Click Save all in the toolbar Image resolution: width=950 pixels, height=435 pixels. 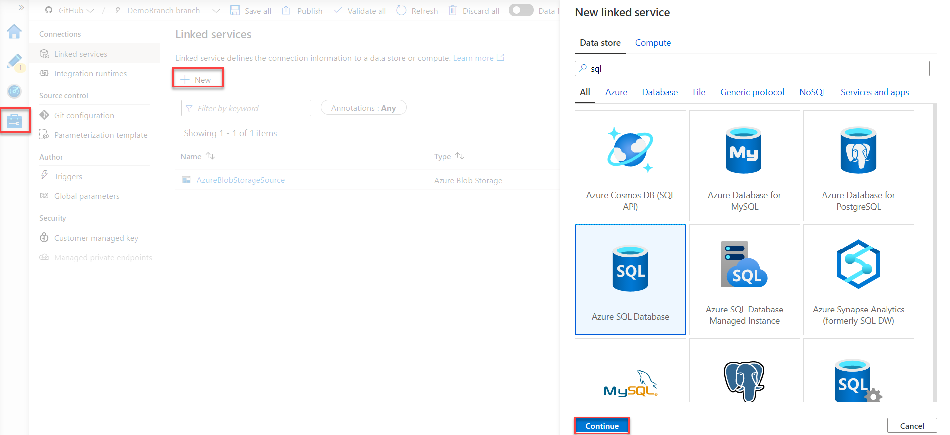pyautogui.click(x=251, y=10)
